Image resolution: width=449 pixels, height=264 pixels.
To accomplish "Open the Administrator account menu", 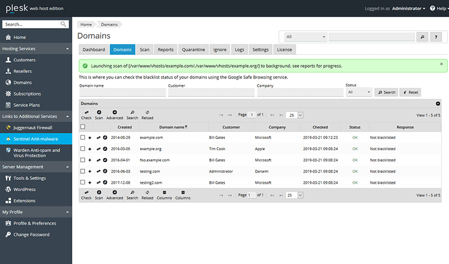I will point(409,8).
